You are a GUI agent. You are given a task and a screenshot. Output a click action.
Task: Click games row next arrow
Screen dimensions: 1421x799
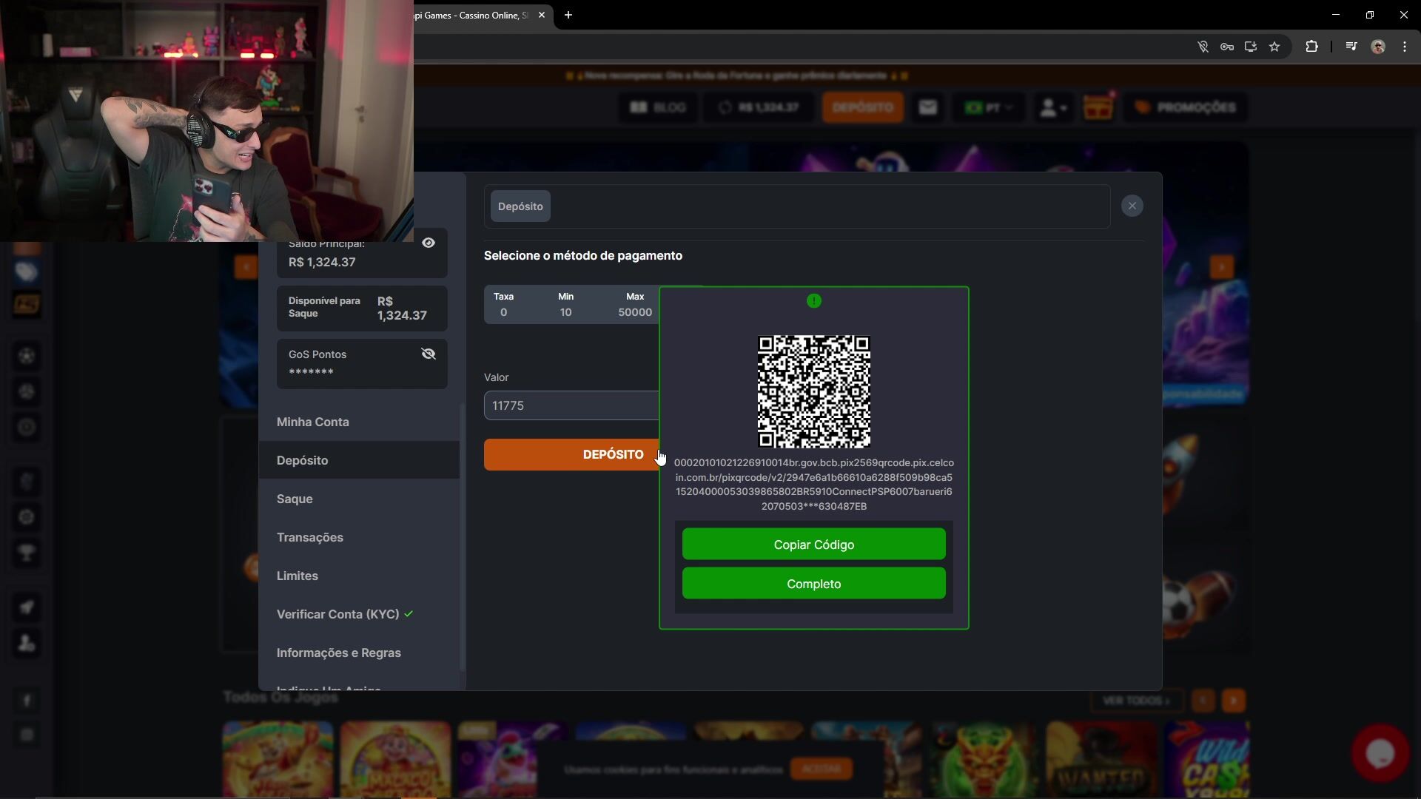tap(1234, 701)
